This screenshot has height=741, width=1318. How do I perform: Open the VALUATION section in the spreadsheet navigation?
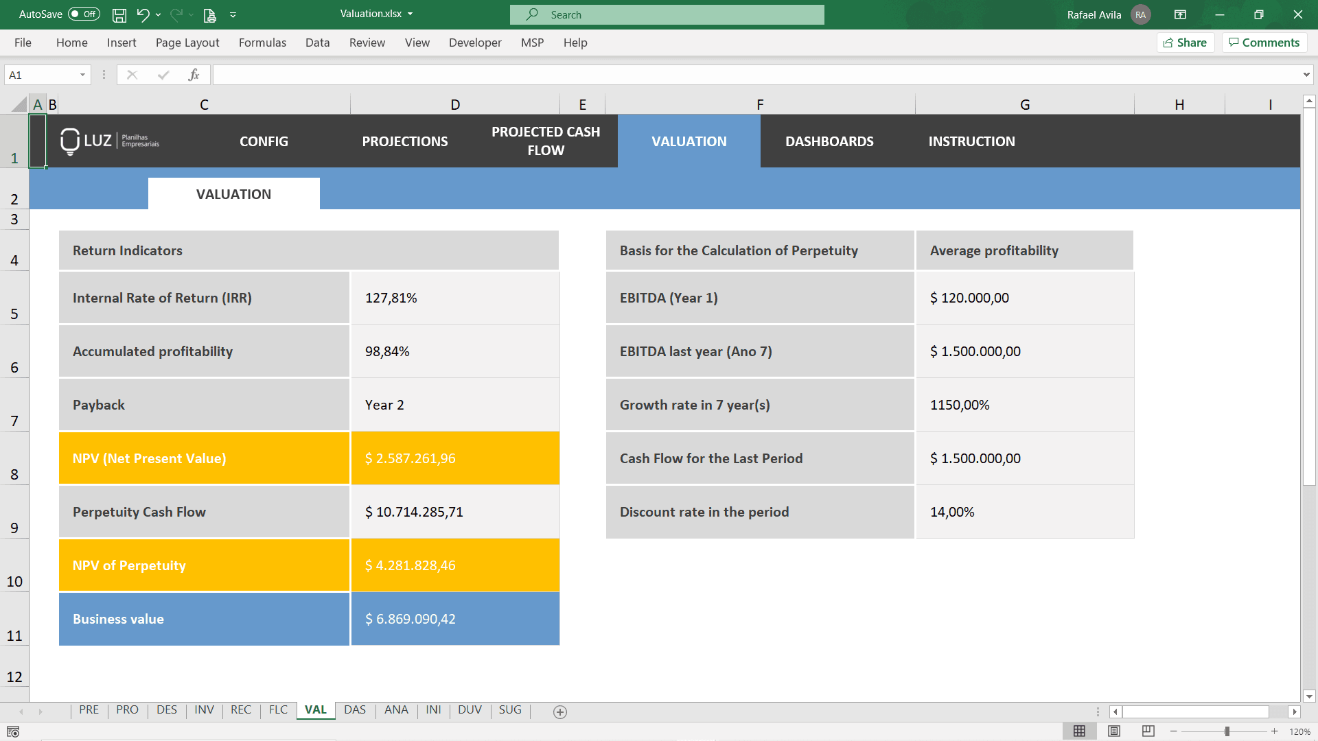point(689,141)
